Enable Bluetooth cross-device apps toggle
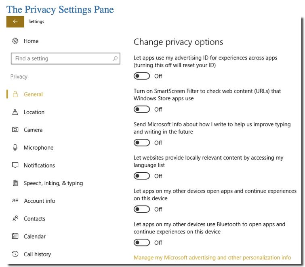305x267 pixels. click(x=142, y=243)
